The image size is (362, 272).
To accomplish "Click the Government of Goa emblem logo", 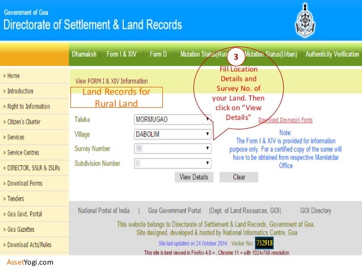I will click(305, 20).
